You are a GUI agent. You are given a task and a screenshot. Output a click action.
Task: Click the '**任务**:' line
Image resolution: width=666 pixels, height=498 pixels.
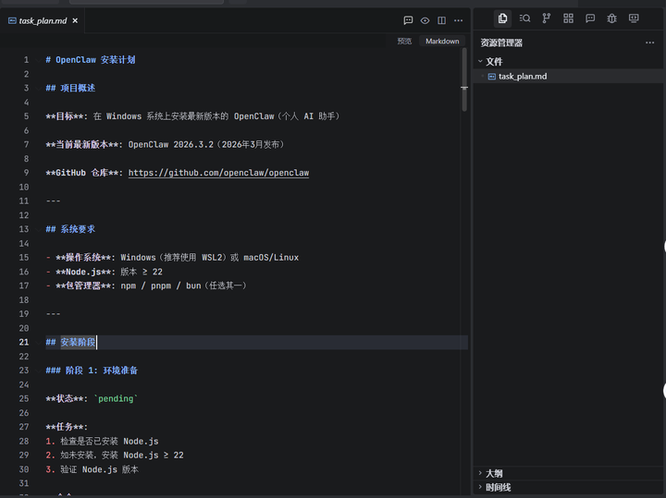tap(67, 427)
